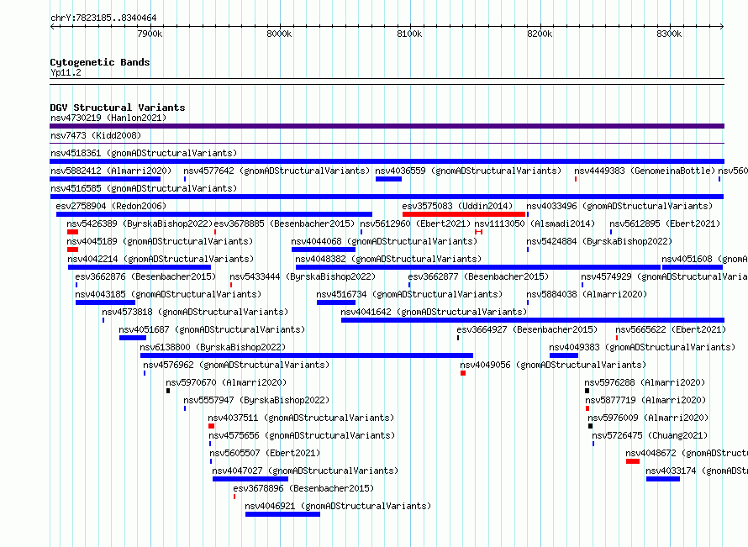Select the blue bar under nsv5882412 (Almarri2020)

coord(105,179)
